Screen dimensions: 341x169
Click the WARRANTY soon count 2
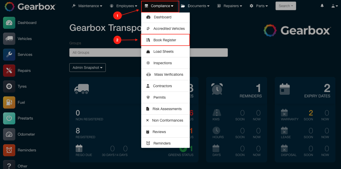[311, 113]
